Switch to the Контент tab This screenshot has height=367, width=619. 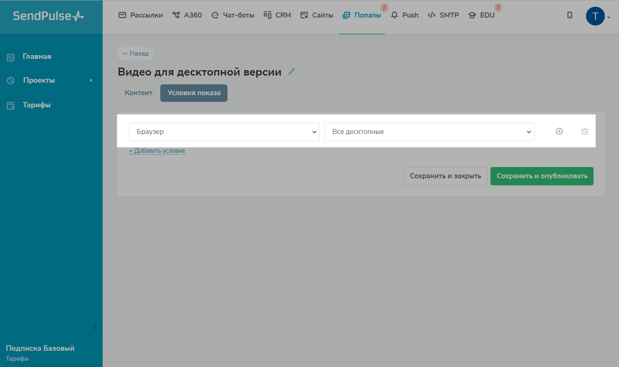[x=139, y=93]
